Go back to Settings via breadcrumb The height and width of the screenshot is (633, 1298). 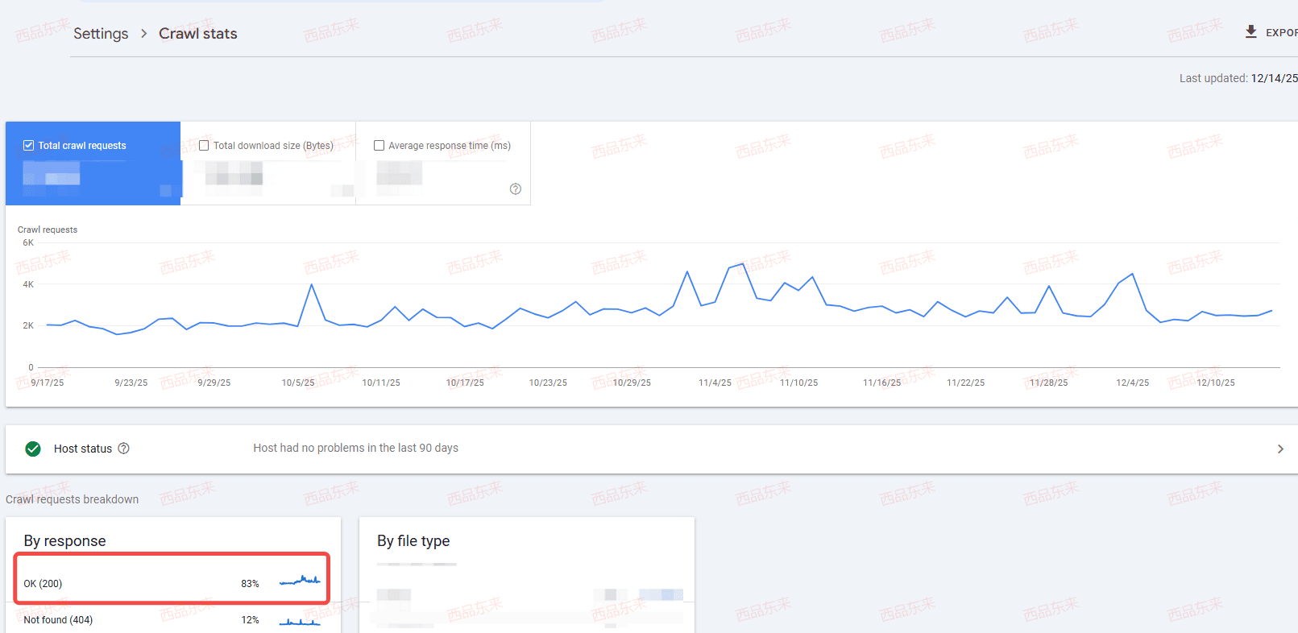click(101, 34)
